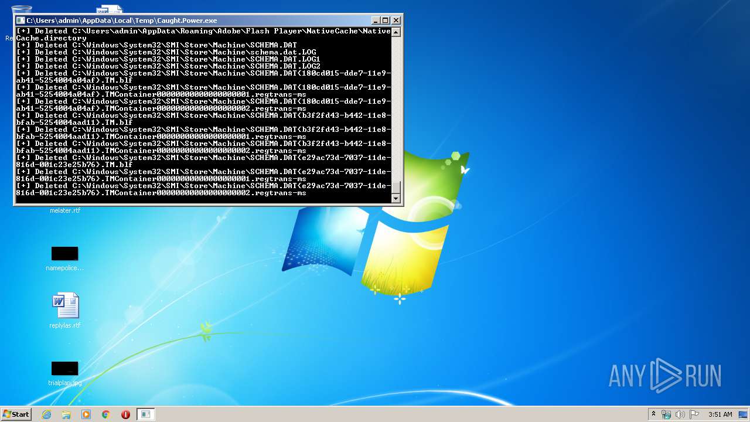Select the namepolice desktop file icon

coord(64,254)
